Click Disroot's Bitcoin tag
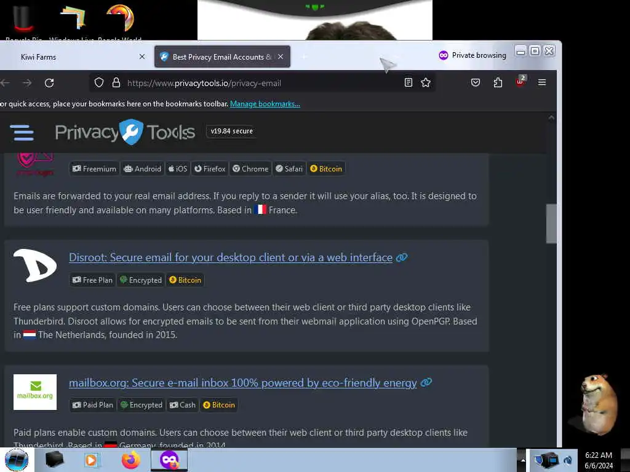630x472 pixels. click(x=185, y=280)
